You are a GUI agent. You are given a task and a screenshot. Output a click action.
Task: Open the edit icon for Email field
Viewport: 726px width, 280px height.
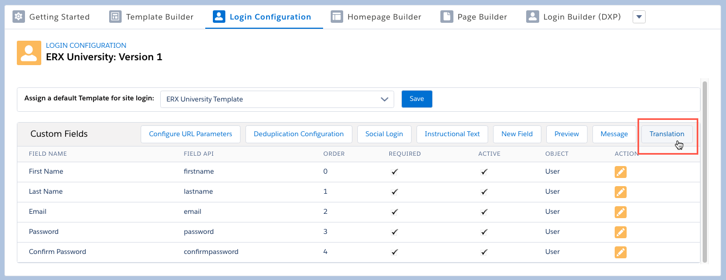pyautogui.click(x=620, y=212)
